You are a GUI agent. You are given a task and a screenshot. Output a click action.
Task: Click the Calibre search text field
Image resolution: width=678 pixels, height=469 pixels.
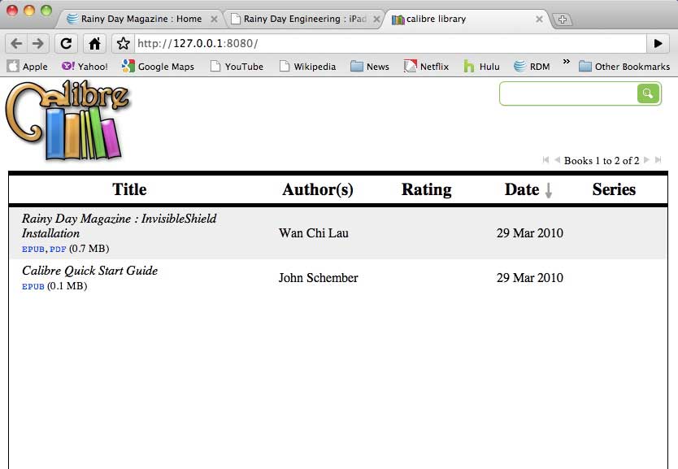pos(568,93)
